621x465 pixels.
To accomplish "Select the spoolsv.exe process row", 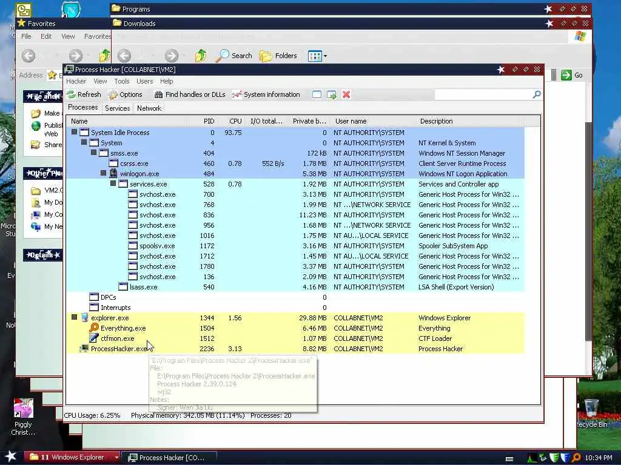I will click(295, 246).
